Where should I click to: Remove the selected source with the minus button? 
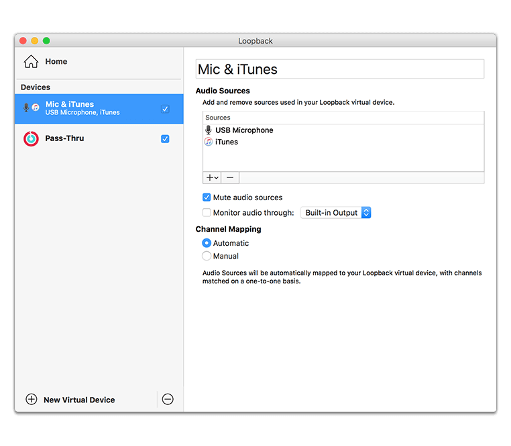230,177
